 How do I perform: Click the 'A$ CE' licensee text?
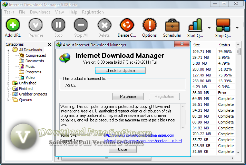click(70, 85)
